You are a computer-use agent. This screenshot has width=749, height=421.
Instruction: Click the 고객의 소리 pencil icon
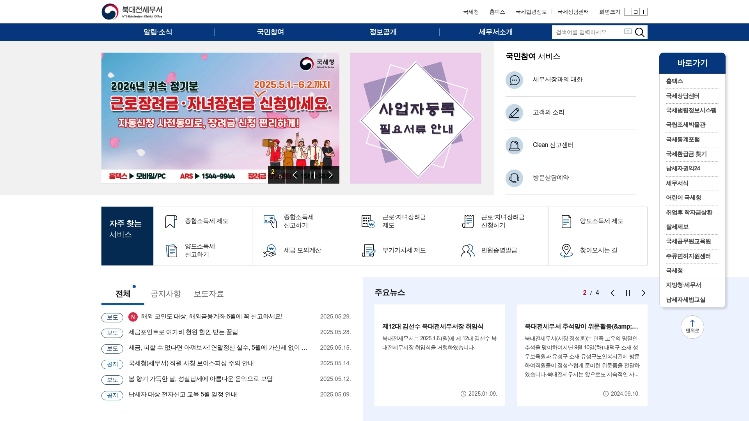(x=514, y=113)
